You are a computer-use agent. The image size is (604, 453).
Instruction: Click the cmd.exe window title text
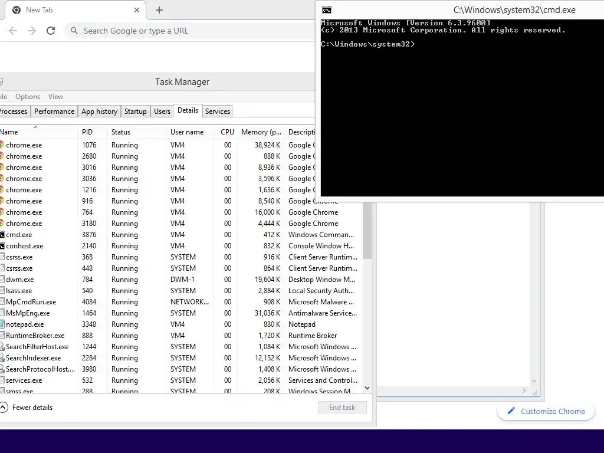(x=514, y=10)
